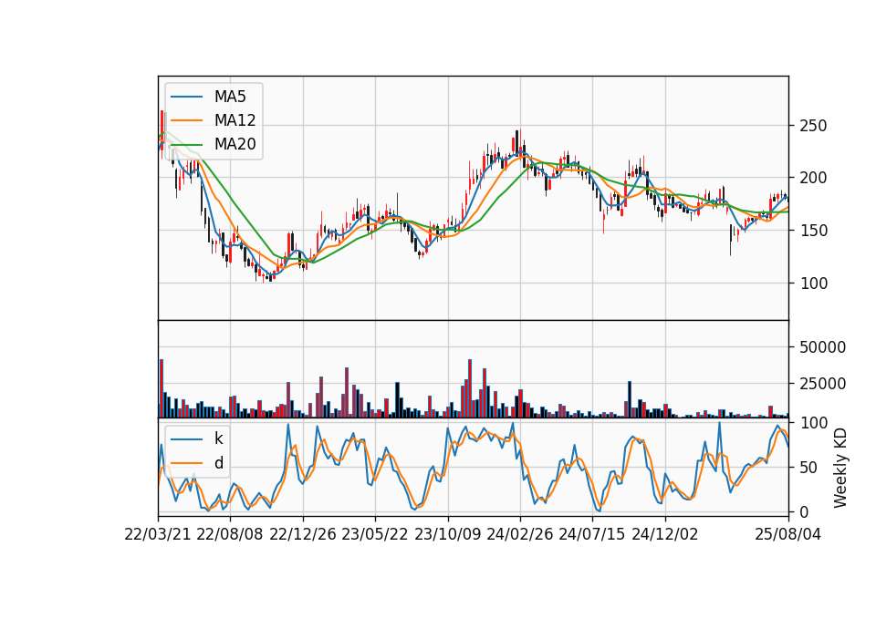Click the 23/10/09 date label
The image size is (876, 629).
(447, 534)
